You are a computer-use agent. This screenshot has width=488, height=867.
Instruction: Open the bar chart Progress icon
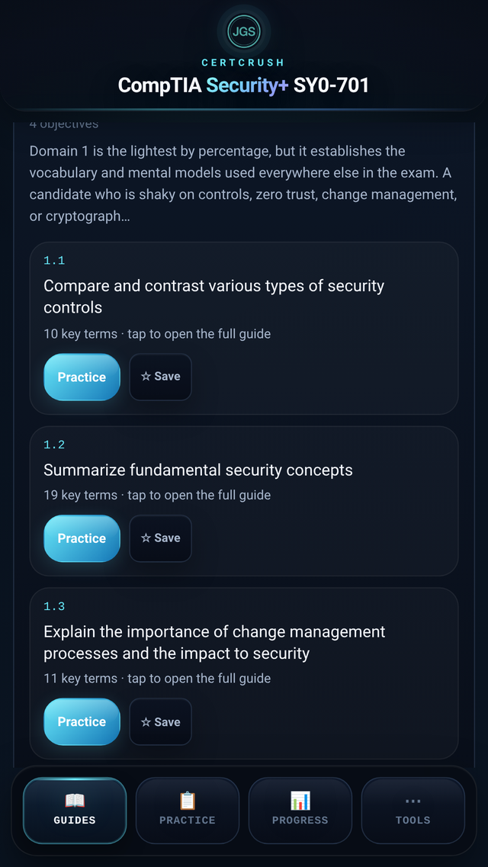tap(300, 800)
